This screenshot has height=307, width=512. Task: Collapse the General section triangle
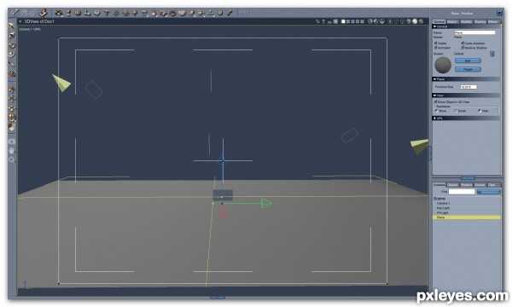[x=434, y=26]
